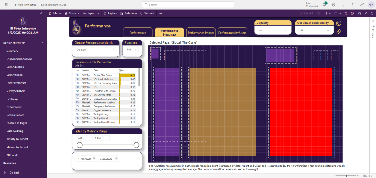Click the Search box at top
Screen dimensions: 376x178
click(188, 5)
